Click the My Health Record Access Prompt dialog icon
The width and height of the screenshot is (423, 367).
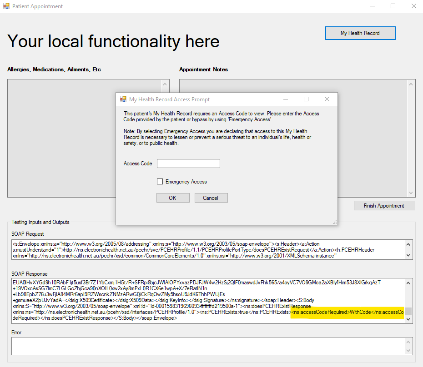123,99
